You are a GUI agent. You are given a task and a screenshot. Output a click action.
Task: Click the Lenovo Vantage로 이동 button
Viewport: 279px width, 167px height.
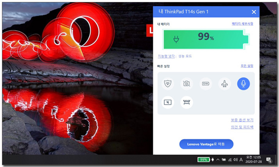tap(206, 144)
